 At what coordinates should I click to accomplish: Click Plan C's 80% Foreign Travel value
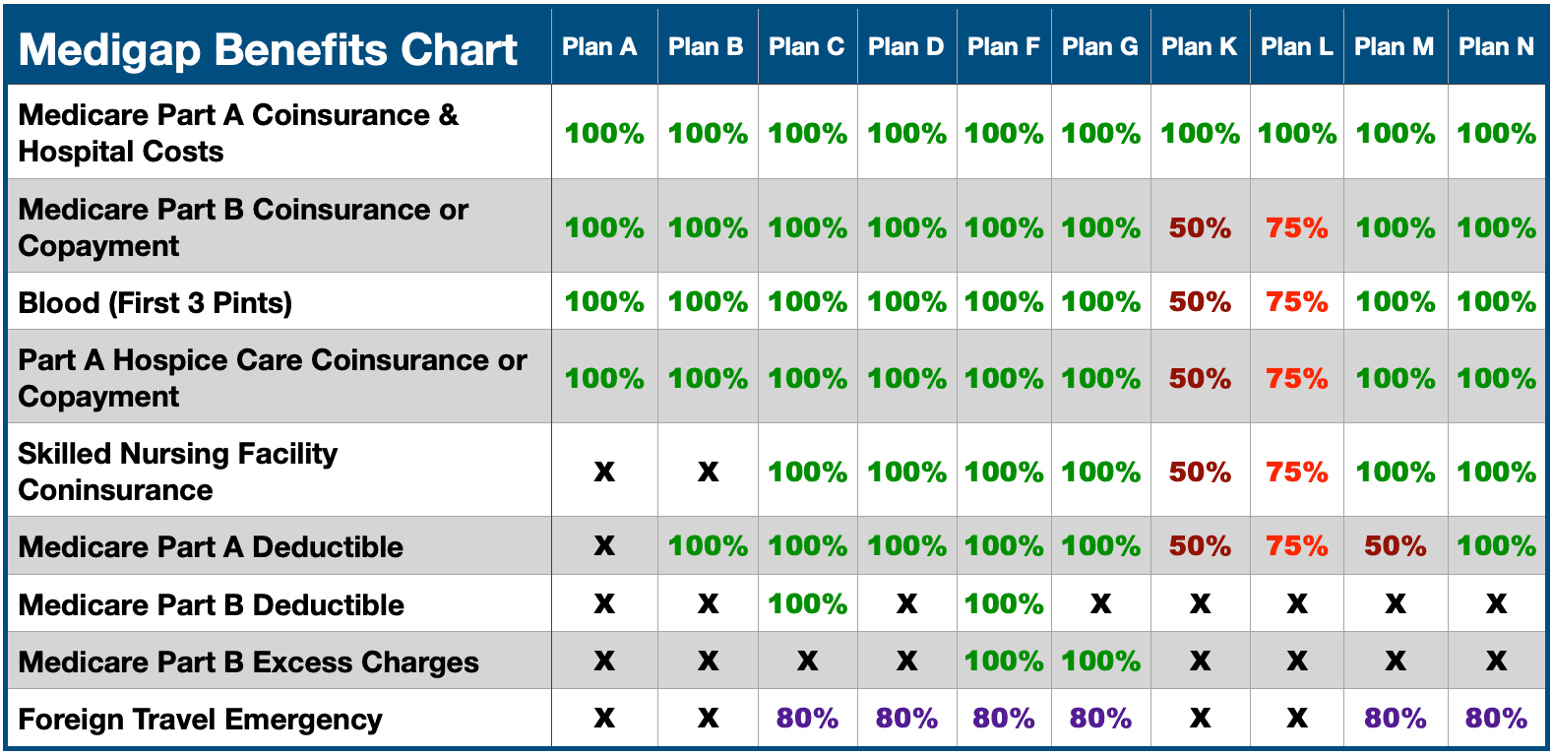(807, 719)
